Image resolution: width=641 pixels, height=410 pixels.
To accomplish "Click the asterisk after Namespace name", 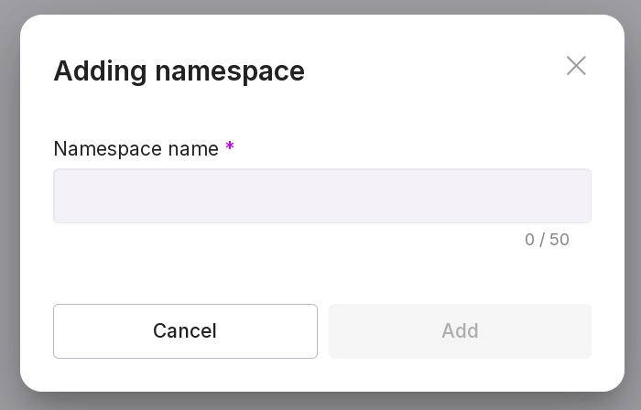I will pyautogui.click(x=230, y=147).
